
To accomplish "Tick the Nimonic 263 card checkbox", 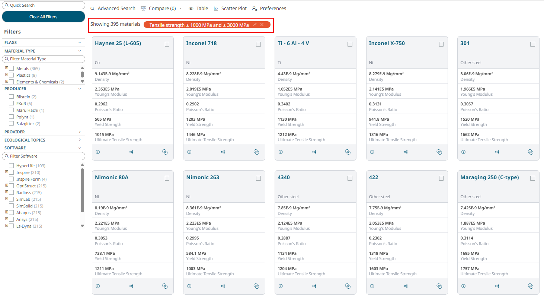I will tap(258, 178).
